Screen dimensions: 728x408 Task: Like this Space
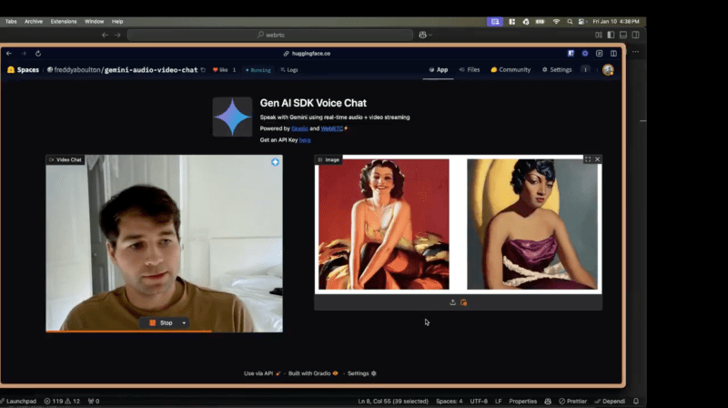pos(220,70)
